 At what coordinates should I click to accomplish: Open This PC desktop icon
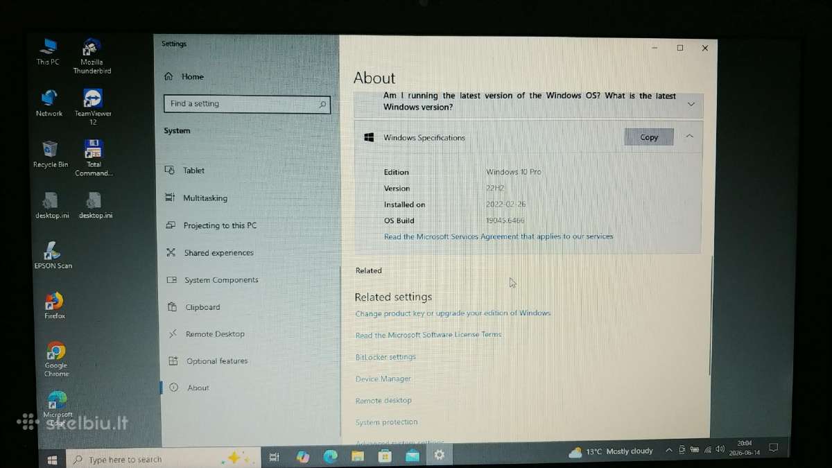pyautogui.click(x=49, y=52)
